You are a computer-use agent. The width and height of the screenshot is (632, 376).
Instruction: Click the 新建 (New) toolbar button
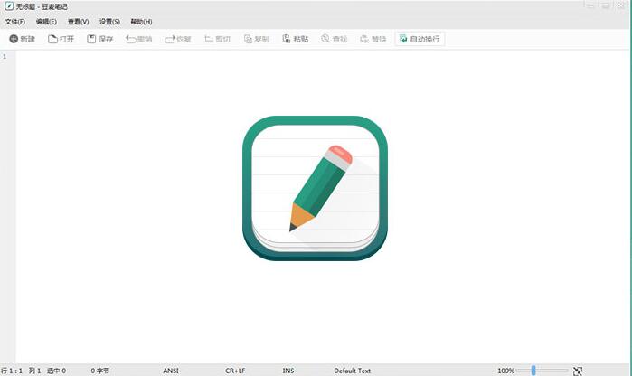(23, 39)
